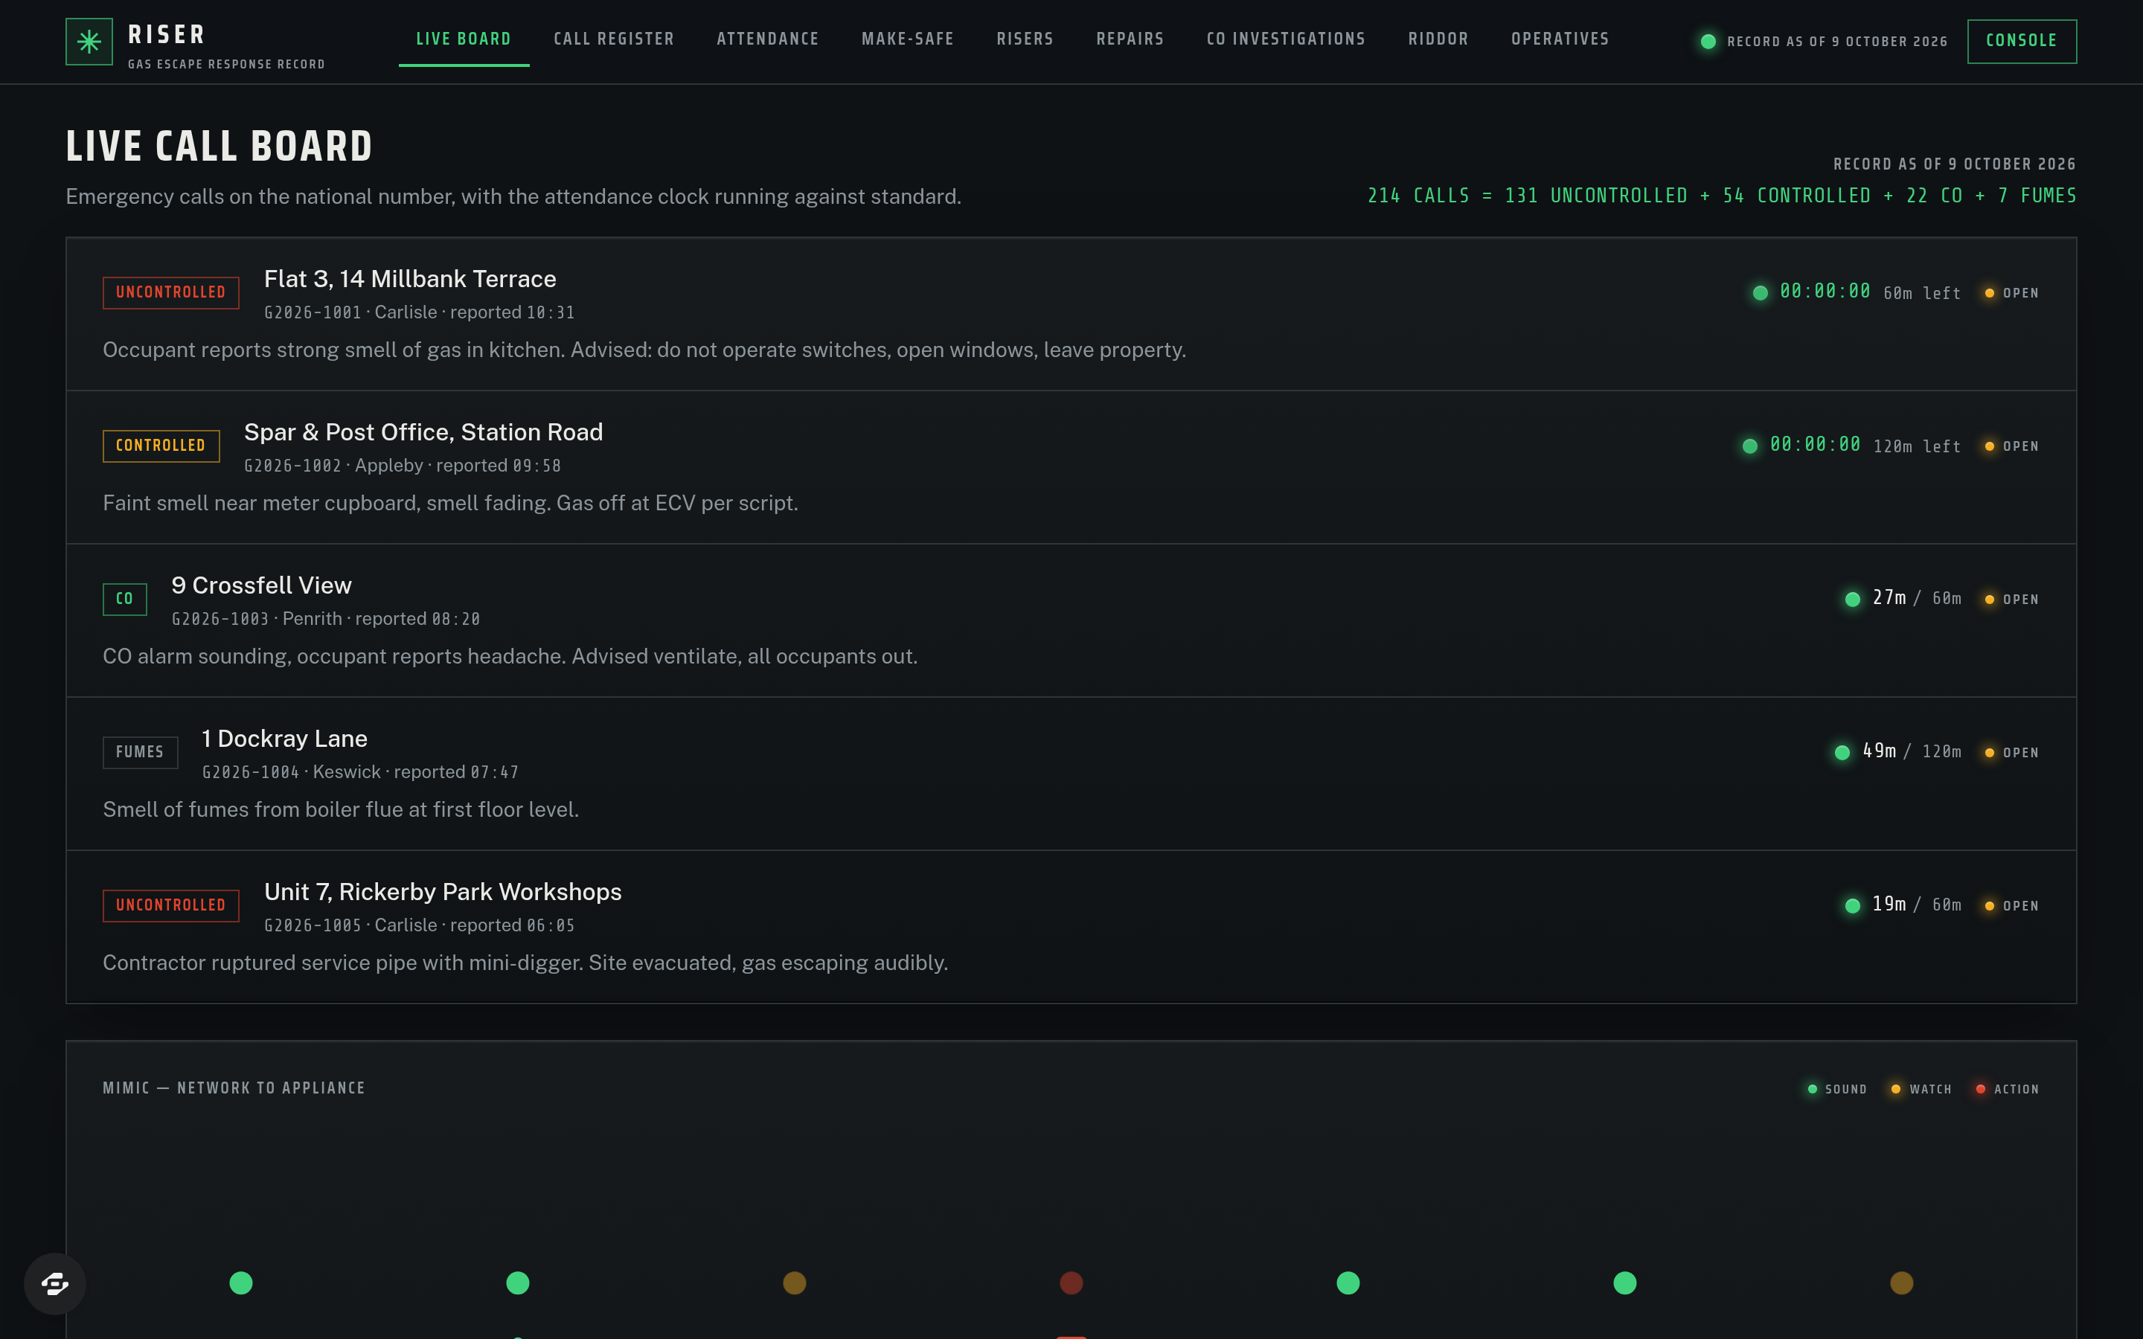Select the Live Board tab
This screenshot has width=2143, height=1339.
464,39
